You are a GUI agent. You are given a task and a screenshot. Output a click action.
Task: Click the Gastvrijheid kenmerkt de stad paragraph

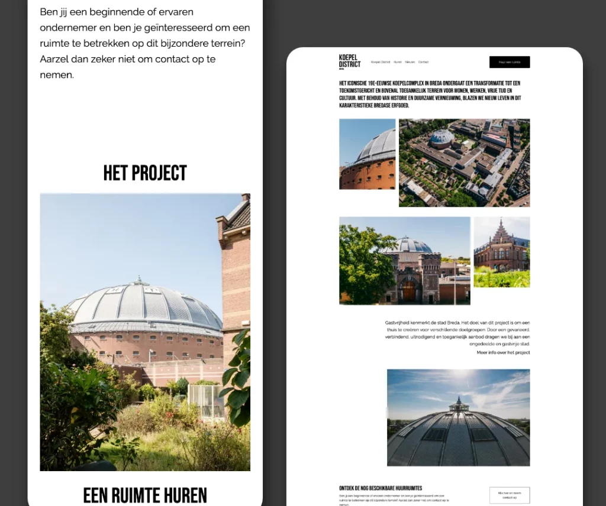click(x=457, y=333)
